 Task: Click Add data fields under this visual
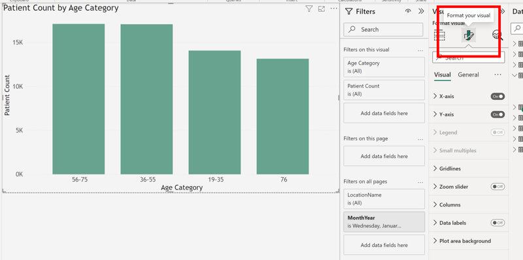click(x=384, y=113)
